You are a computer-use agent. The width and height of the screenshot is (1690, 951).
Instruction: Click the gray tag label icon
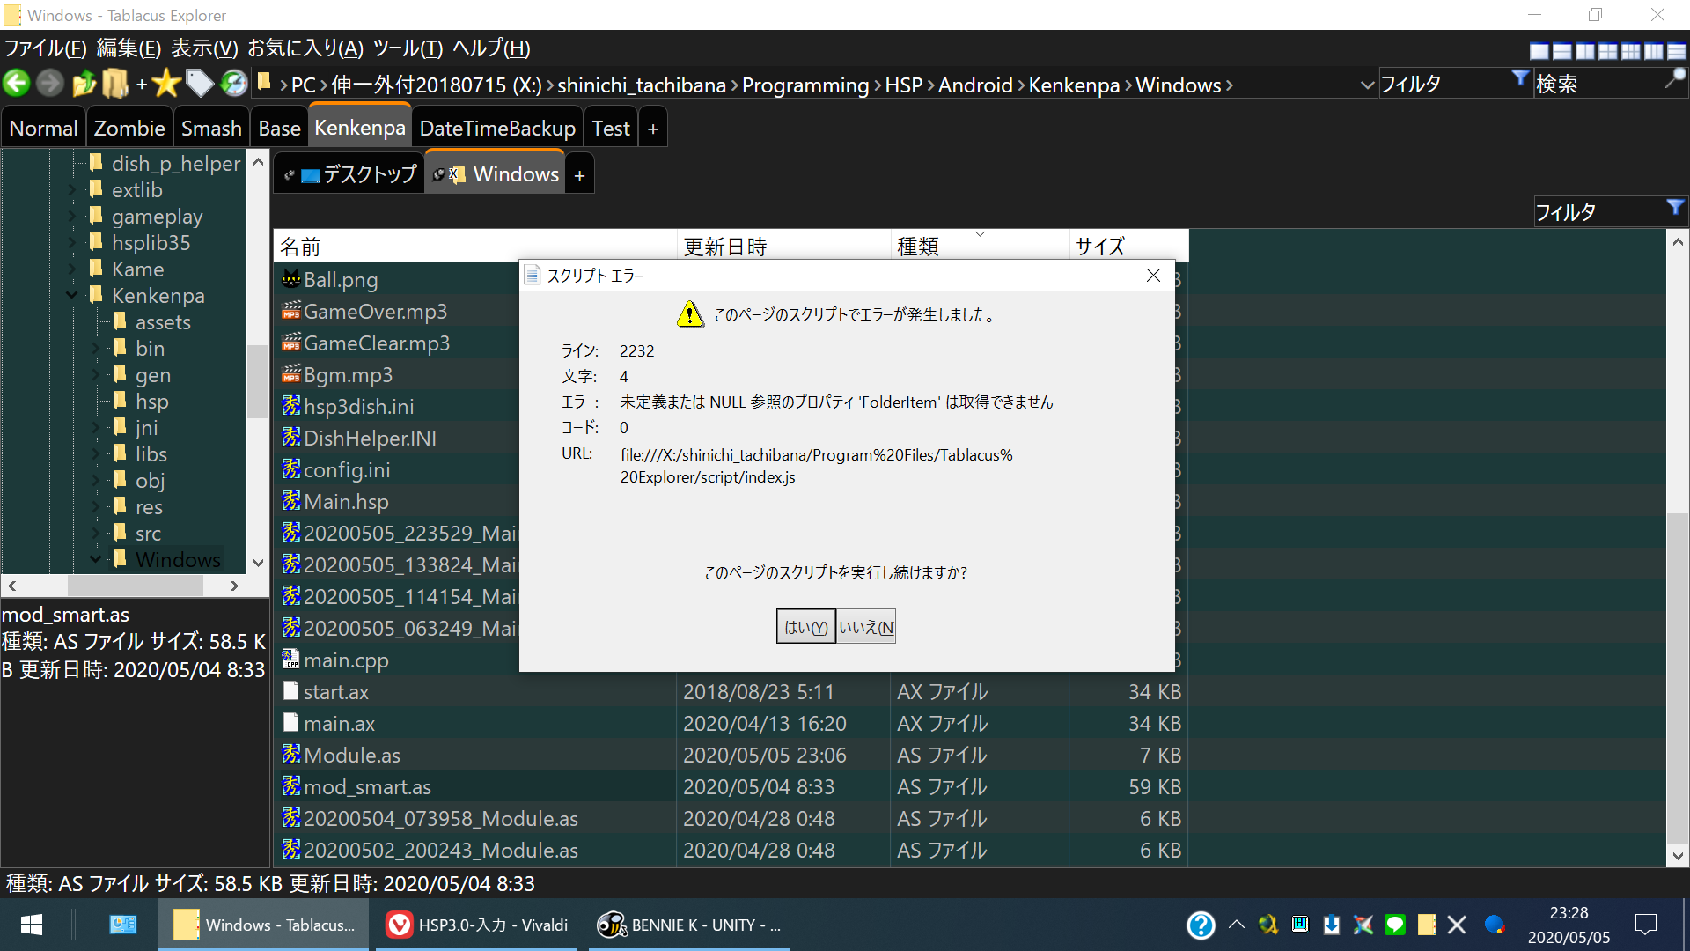pyautogui.click(x=200, y=84)
